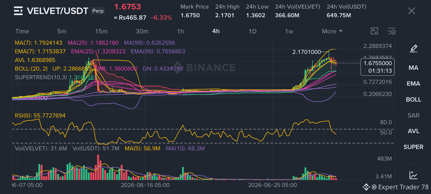Toggle the SUPER trend indicator

(413, 147)
